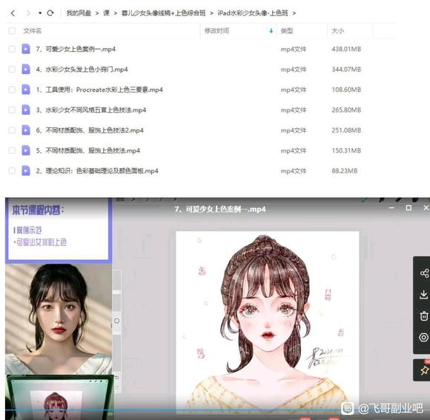Viewport: 430px width, 420px height.
Task: Toggle sort order arrow on 修改时间 column
Action: [271, 30]
